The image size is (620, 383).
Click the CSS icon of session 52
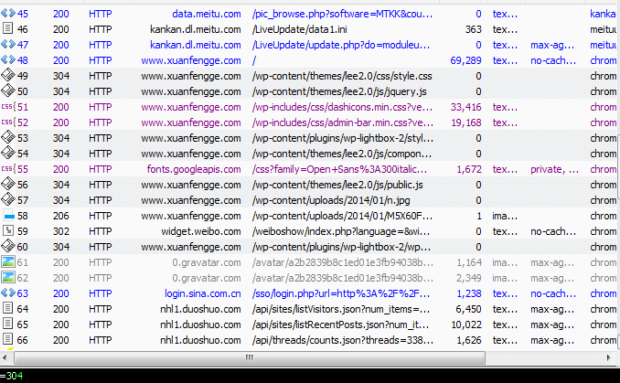pyautogui.click(x=8, y=122)
